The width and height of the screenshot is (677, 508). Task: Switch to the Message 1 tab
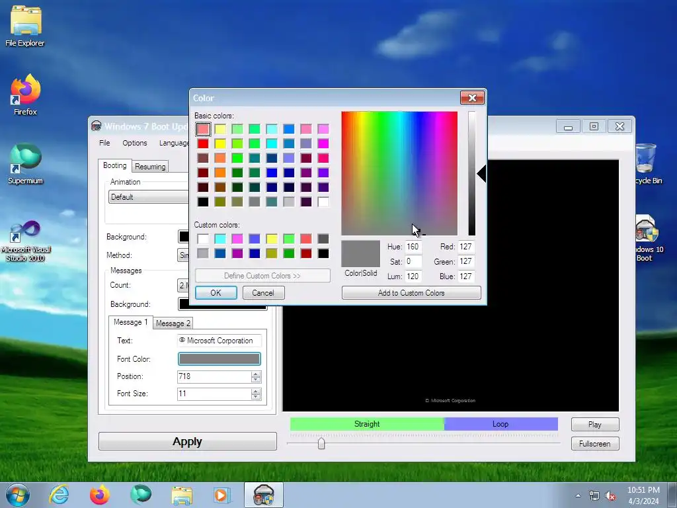(x=130, y=322)
